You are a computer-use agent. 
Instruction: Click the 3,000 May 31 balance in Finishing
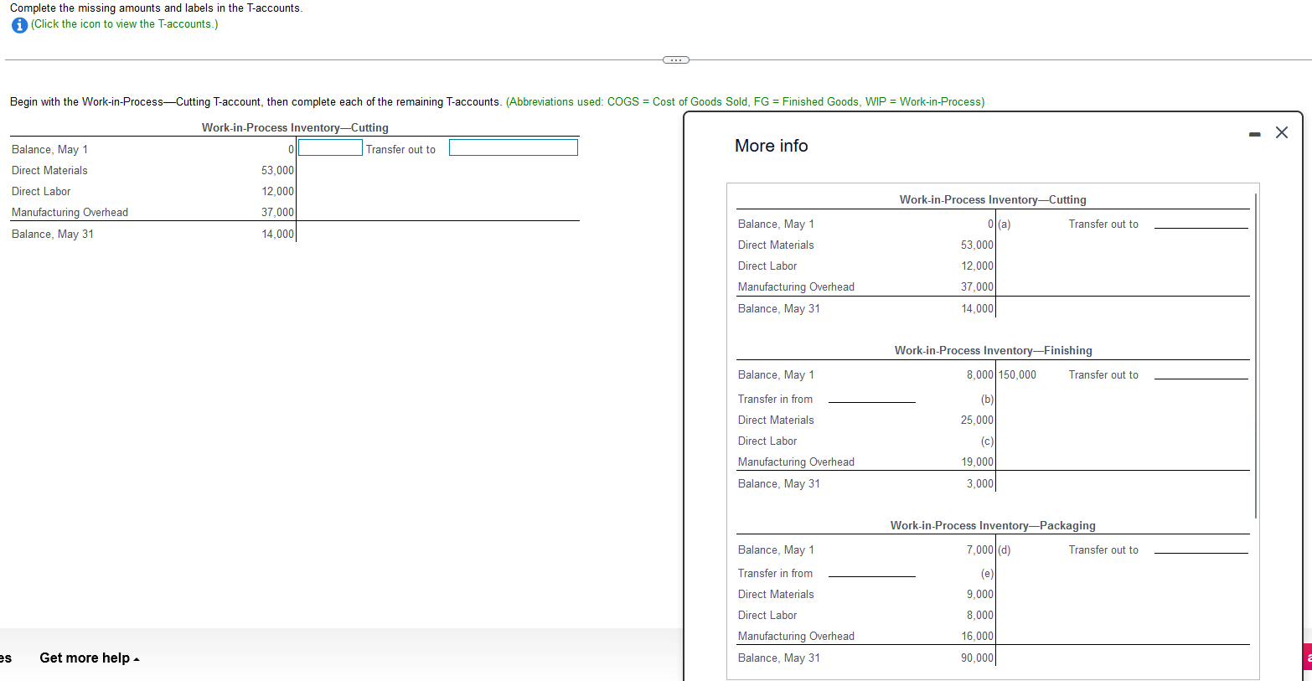tap(979, 484)
